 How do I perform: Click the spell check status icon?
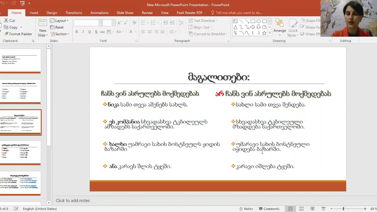click(x=16, y=209)
